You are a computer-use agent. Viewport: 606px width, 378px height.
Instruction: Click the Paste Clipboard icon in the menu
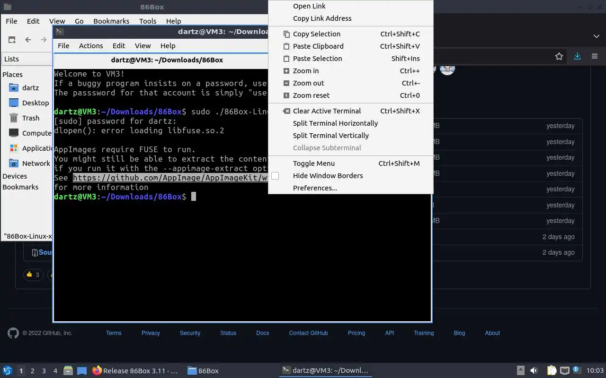(x=286, y=46)
